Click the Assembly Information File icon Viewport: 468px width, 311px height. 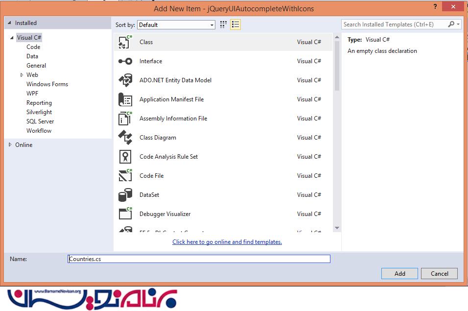[125, 119]
